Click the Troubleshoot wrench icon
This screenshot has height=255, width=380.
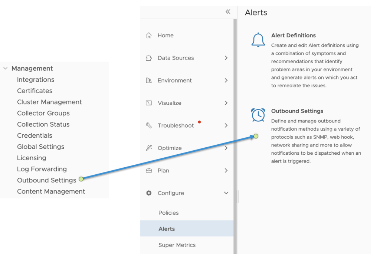tap(149, 126)
